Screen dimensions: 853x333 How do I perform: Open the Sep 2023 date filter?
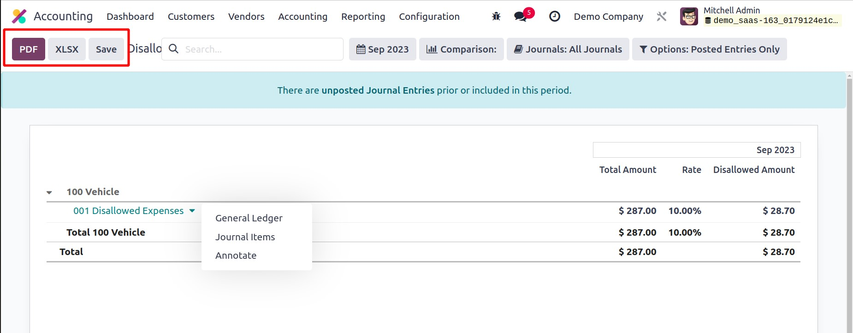click(382, 49)
